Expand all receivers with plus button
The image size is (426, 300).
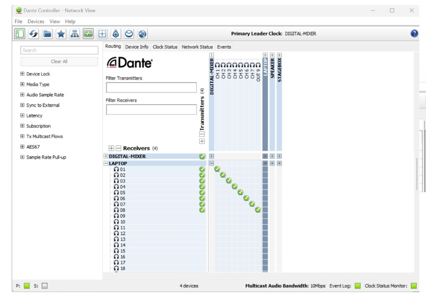[x=111, y=148]
